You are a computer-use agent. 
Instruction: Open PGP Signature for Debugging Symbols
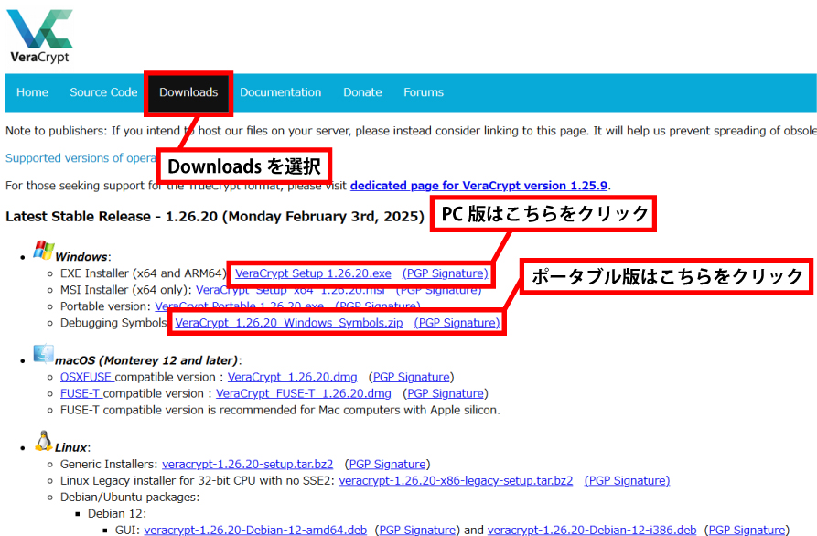(x=457, y=323)
